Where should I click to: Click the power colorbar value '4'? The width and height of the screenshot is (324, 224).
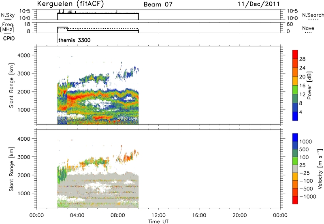(x=301, y=112)
